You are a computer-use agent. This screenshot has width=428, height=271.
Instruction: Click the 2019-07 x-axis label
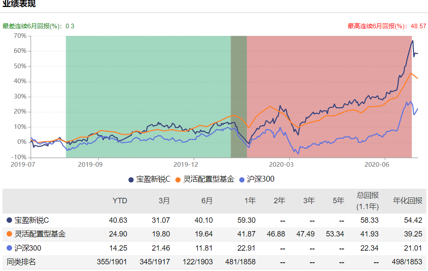pyautogui.click(x=22, y=165)
